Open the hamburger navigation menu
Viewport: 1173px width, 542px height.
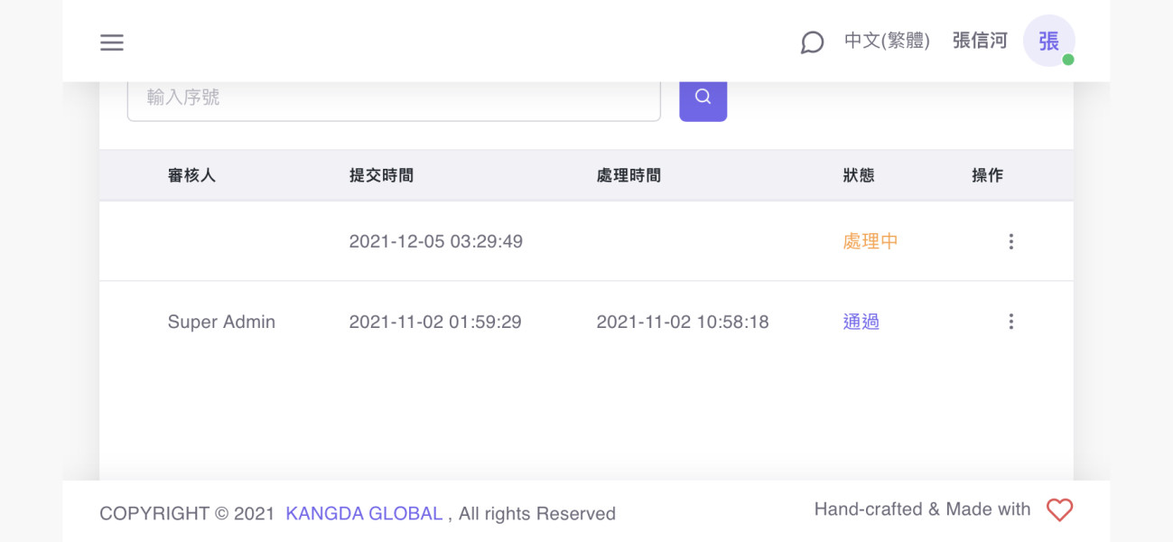[x=112, y=42]
